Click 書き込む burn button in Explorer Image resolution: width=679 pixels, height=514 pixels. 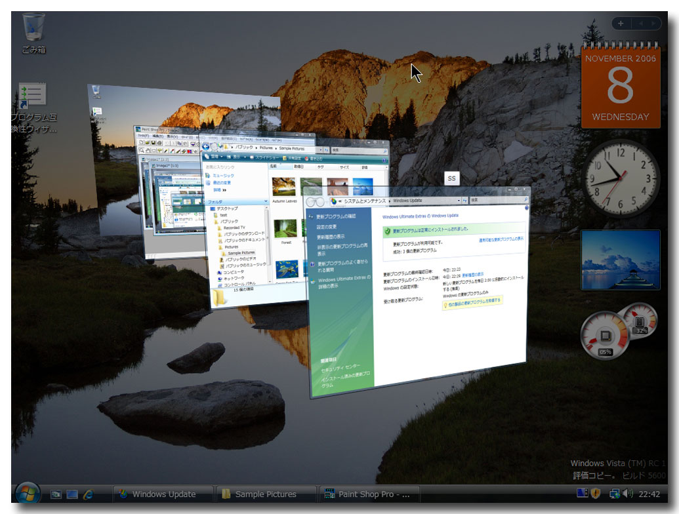pyautogui.click(x=314, y=159)
